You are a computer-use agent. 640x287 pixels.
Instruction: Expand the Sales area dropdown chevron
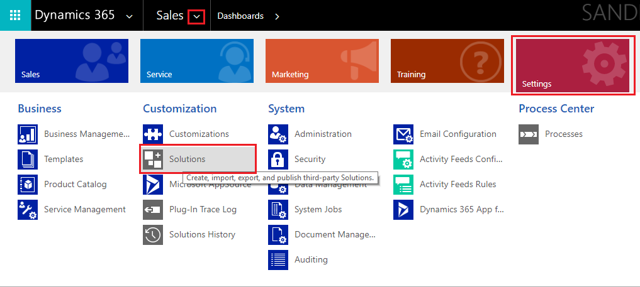tap(196, 16)
